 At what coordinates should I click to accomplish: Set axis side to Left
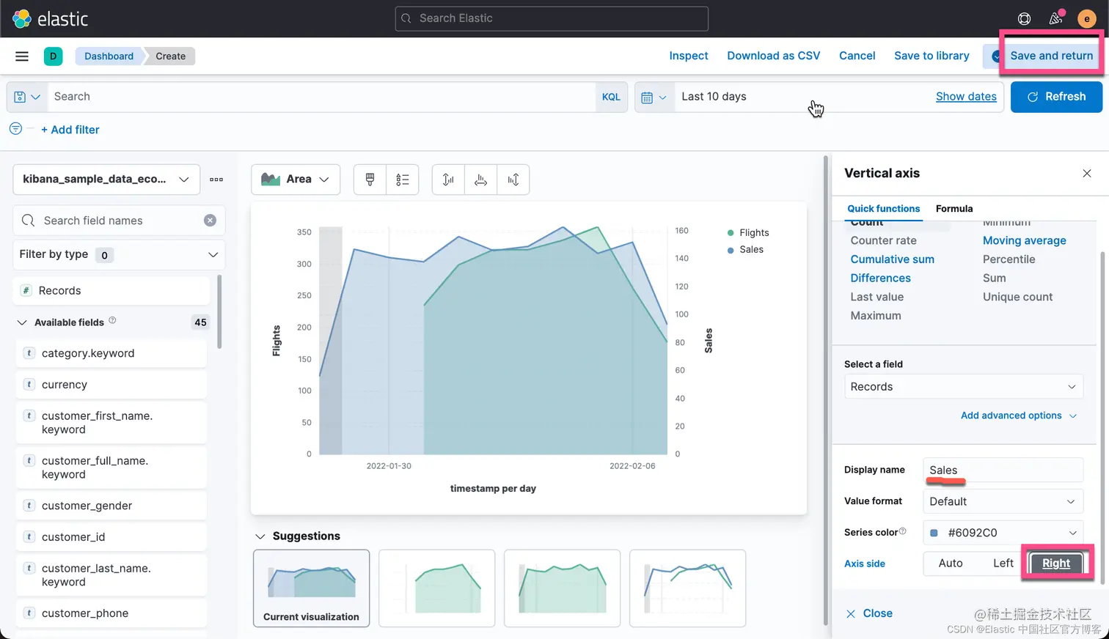[x=1003, y=563]
